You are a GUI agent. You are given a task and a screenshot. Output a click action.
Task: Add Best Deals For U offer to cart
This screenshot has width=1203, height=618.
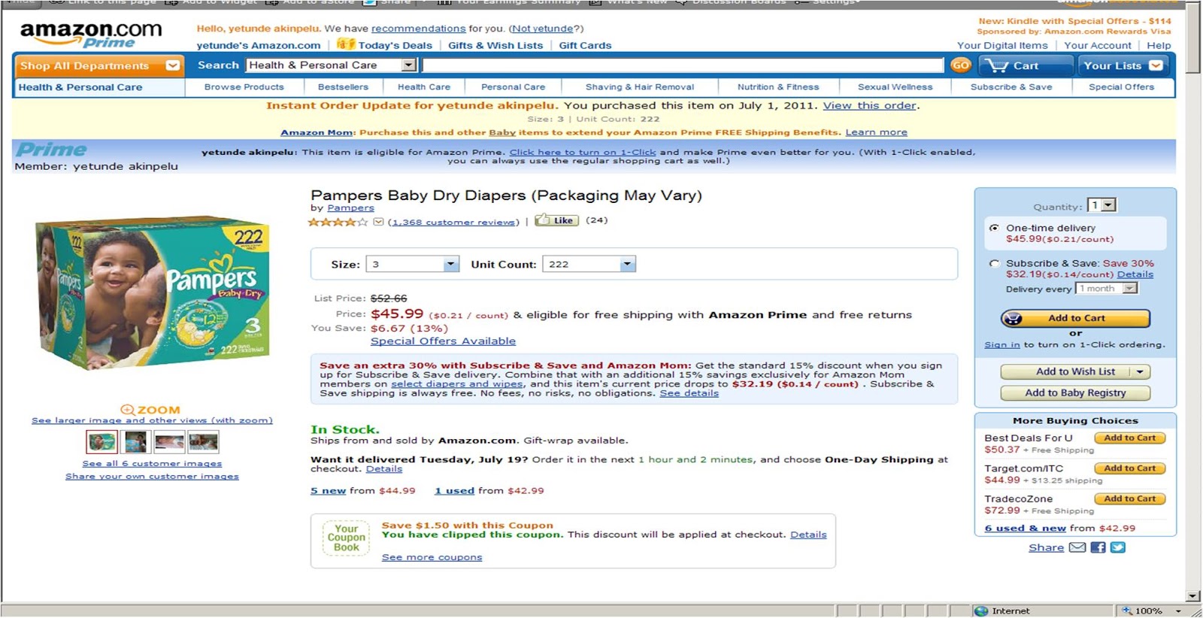[1129, 438]
